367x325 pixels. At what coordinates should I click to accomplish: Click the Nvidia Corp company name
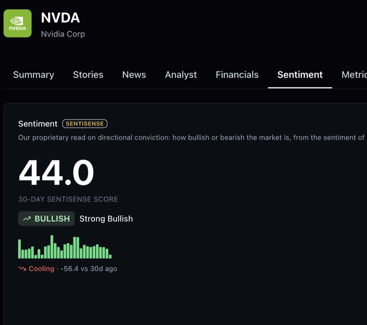point(63,34)
